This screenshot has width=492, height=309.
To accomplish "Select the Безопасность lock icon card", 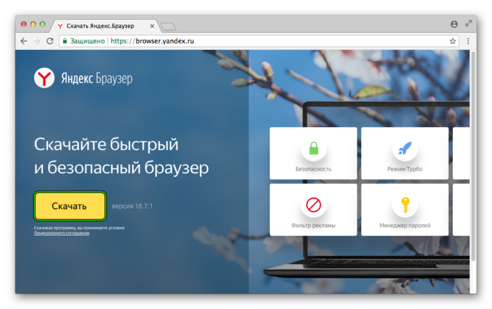I will pos(313,154).
